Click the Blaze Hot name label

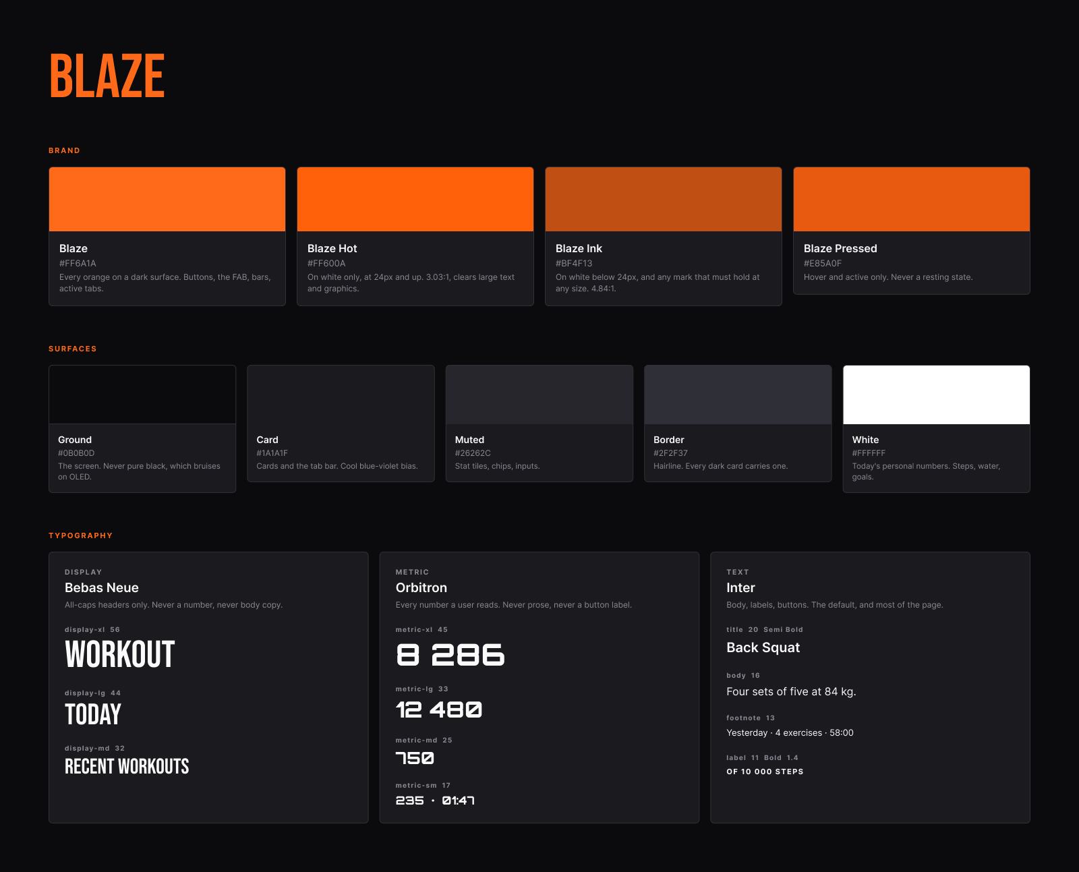(332, 249)
